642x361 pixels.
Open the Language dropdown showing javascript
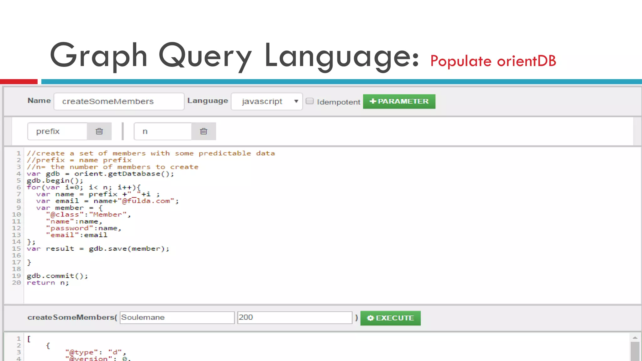pos(267,101)
